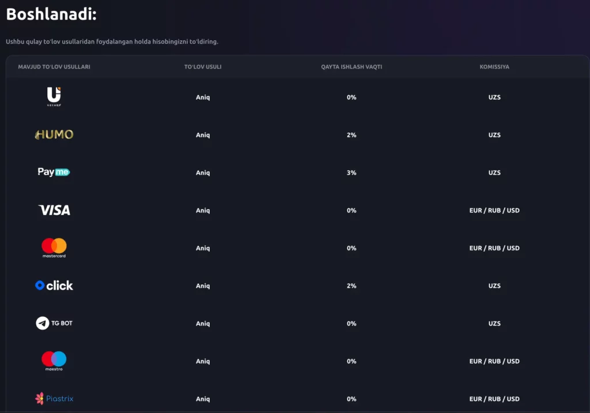This screenshot has height=413, width=590.
Task: Select the 'Qayta ishlash vaqti' column header
Action: [351, 67]
